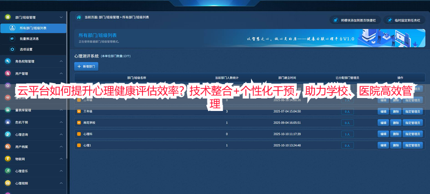Click the 物联网 sidebar icon
The width and height of the screenshot is (430, 194).
(x=8, y=159)
